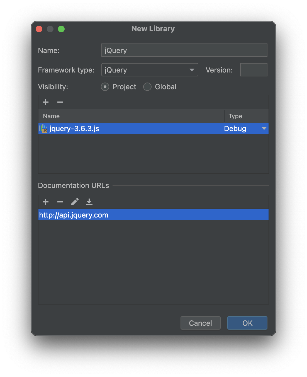This screenshot has height=377, width=307.
Task: Edit the documentation URL with the pencil icon
Action: (75, 202)
